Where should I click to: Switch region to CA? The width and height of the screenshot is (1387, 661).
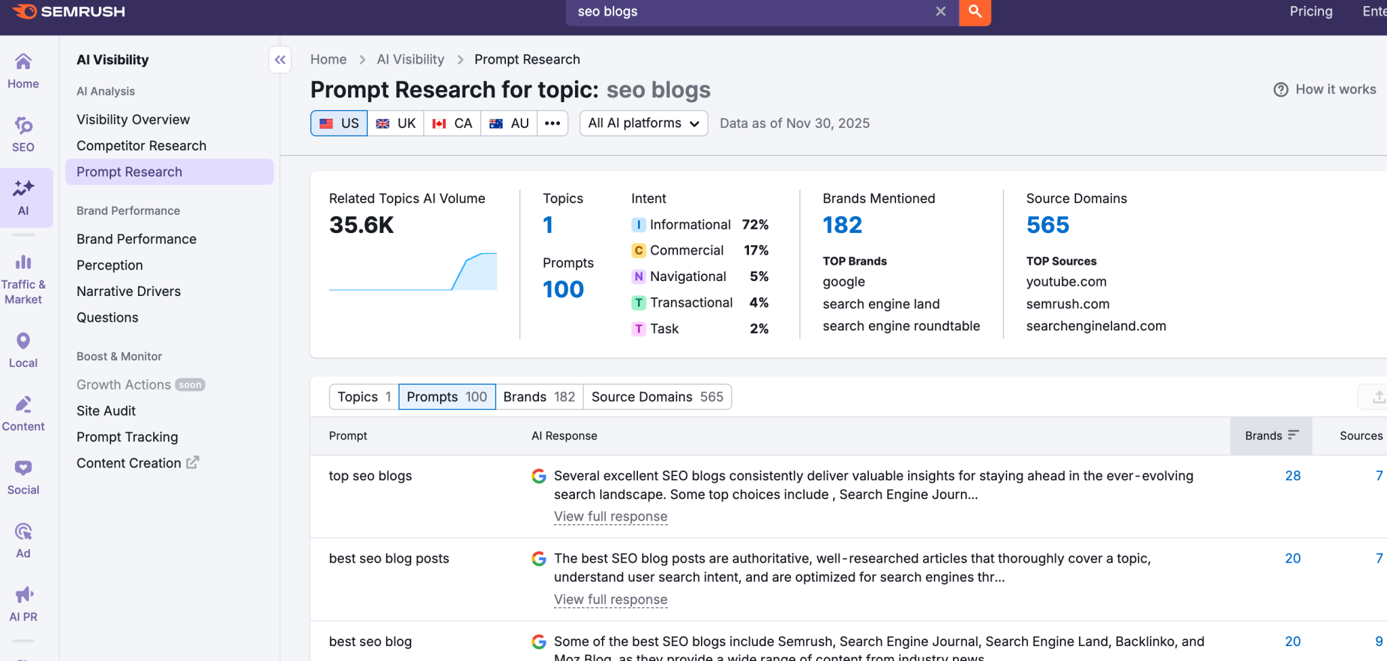452,123
